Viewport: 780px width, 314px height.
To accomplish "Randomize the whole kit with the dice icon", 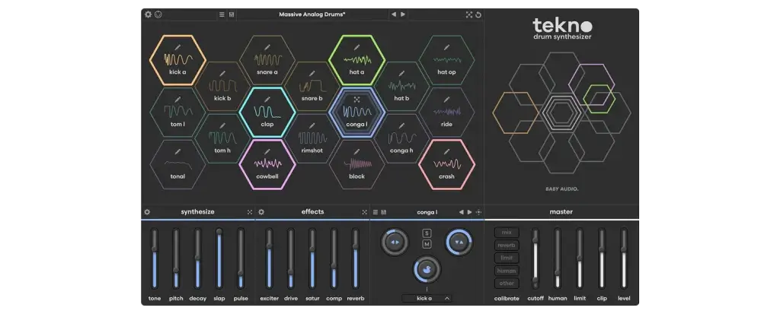I will coord(468,14).
